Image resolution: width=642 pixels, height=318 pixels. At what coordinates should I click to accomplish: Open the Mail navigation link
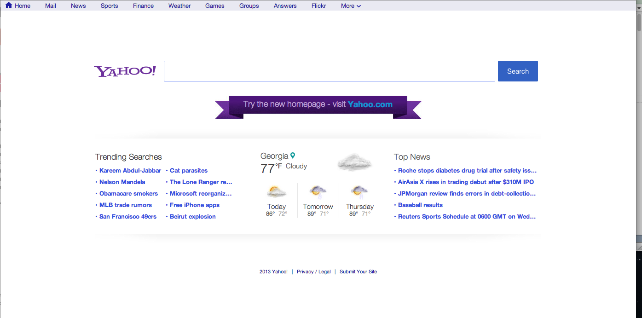51,6
